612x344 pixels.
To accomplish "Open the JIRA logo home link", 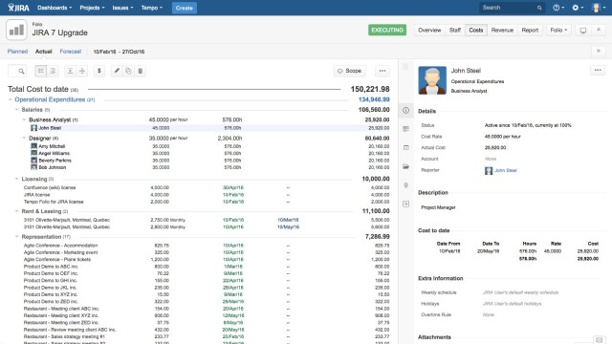I will point(18,8).
